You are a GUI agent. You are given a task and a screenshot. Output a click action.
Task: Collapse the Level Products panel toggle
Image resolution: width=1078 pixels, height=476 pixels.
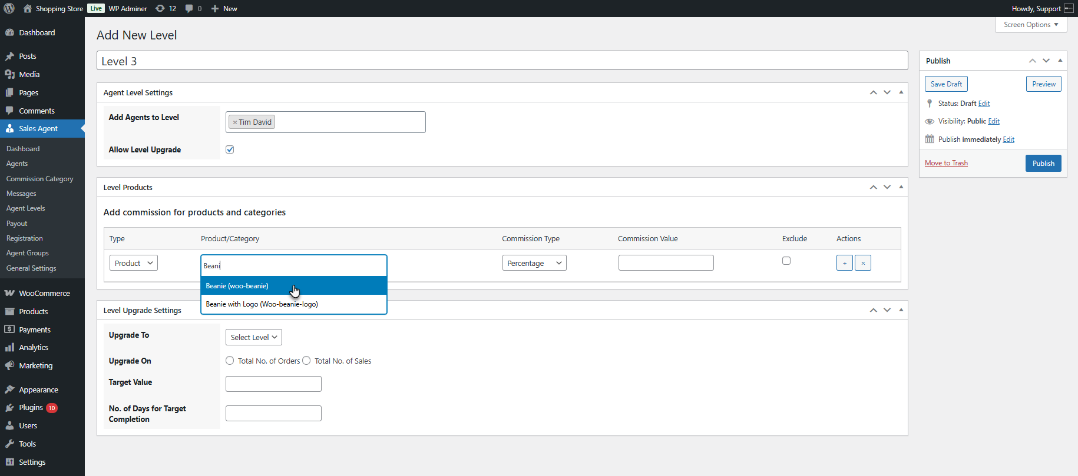click(x=901, y=187)
